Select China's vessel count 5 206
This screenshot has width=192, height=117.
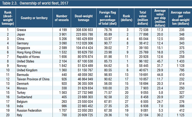coord(63,39)
